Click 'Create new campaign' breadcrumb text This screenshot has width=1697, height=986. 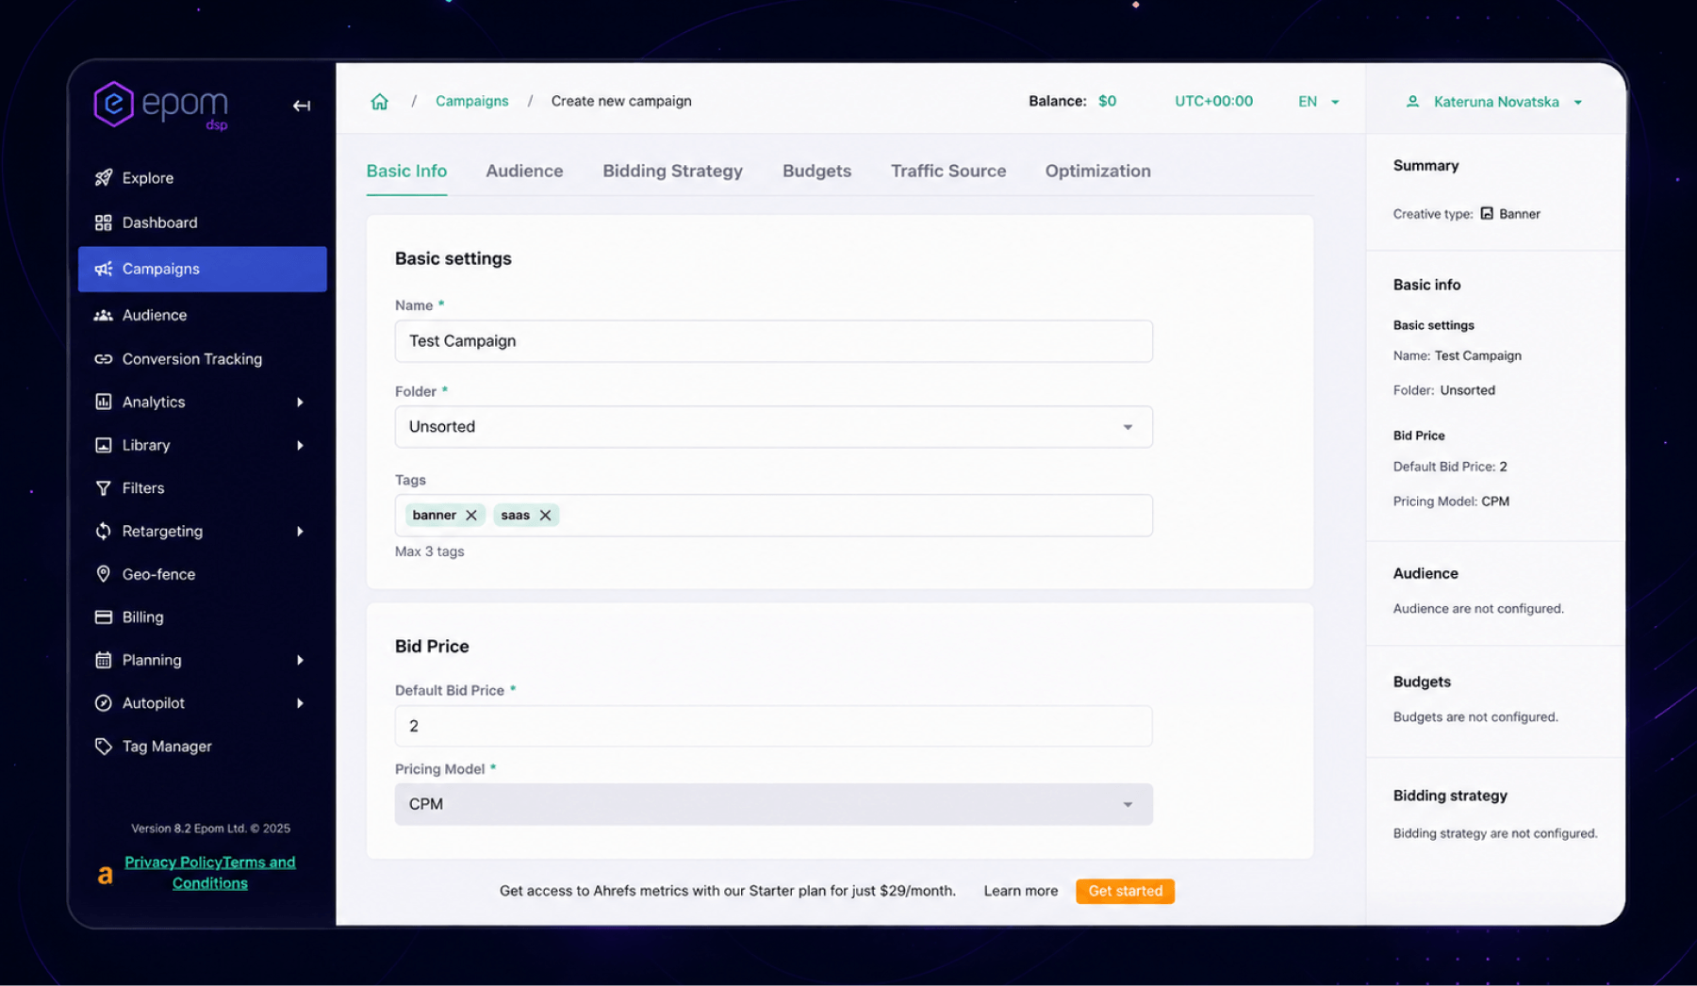point(621,101)
